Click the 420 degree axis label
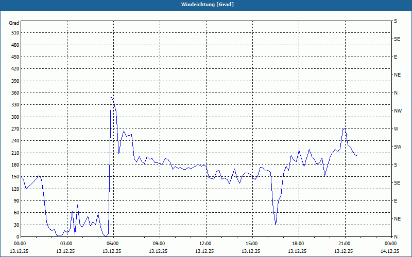 (15, 69)
